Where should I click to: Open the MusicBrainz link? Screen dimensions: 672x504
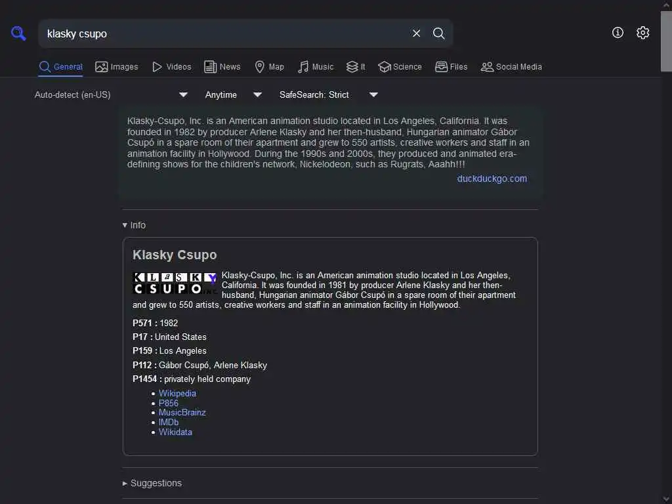182,412
